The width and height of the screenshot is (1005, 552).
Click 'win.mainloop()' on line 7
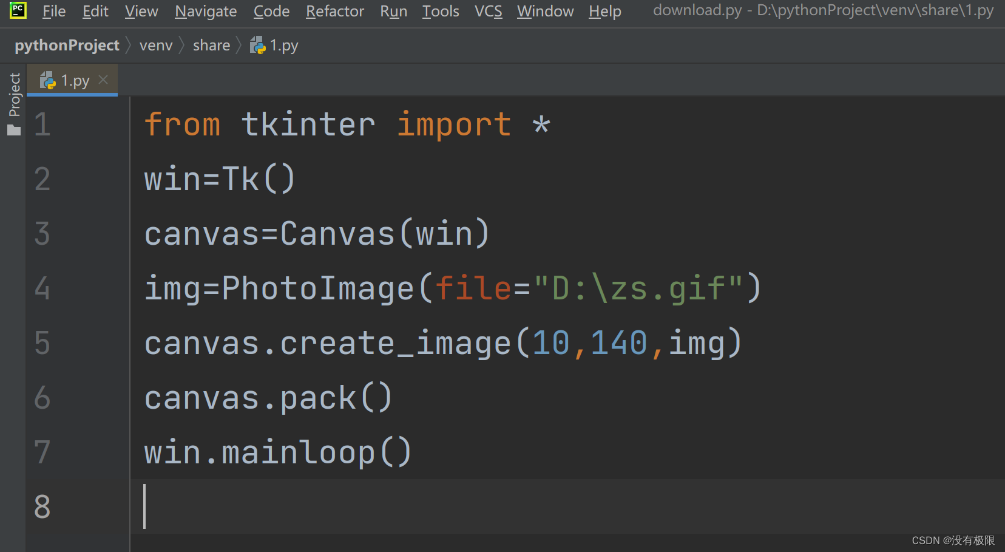click(x=278, y=452)
